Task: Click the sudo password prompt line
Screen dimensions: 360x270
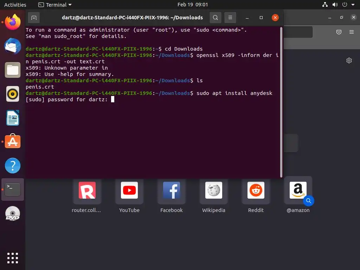Action: pyautogui.click(x=70, y=99)
